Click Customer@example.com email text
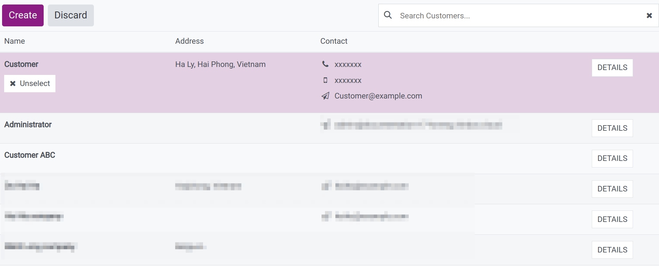 point(378,96)
